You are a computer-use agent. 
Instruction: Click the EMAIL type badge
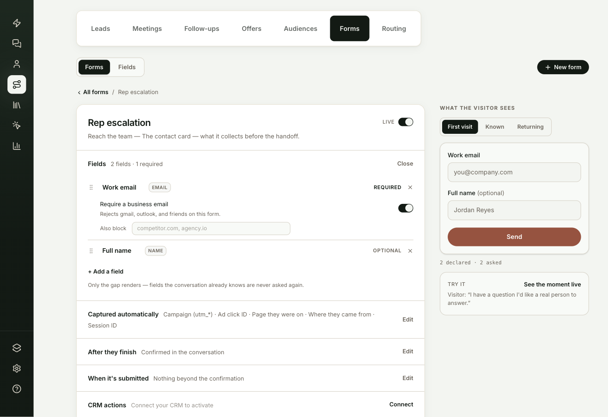click(x=160, y=187)
